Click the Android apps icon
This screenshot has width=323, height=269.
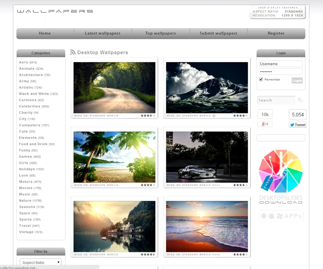(x=264, y=216)
